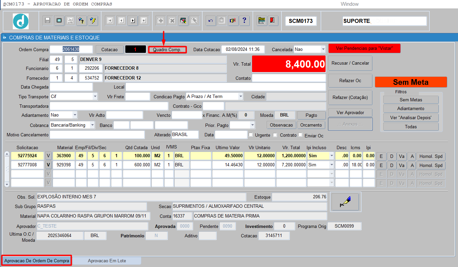Click the Cotacao button
The image size is (458, 267).
[x=110, y=49]
